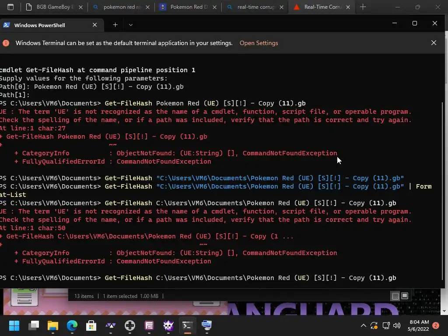Close the BGB GameBoy browser tab

pos(81,7)
